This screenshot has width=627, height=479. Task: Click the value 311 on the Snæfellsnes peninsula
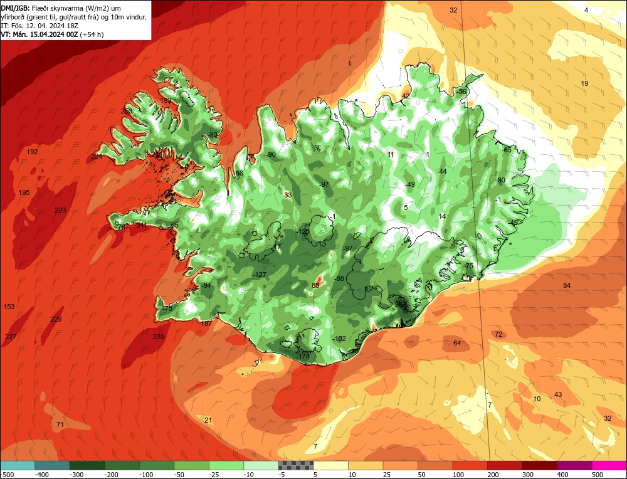(142, 225)
